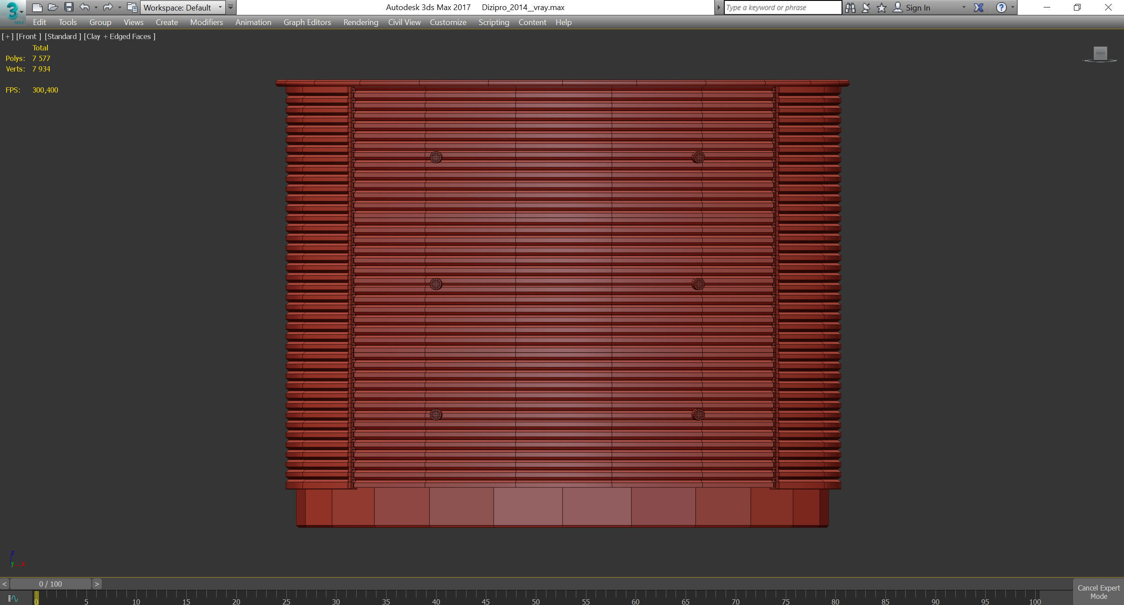Click the 0 / 100 time slider
Viewport: 1124px width, 605px height.
point(51,584)
